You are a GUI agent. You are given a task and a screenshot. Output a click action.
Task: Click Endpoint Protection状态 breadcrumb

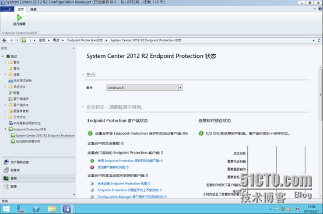[85, 40]
